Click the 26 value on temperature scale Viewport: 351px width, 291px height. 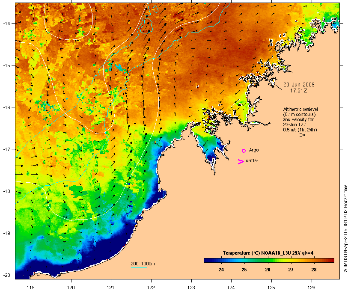pyautogui.click(x=268, y=270)
